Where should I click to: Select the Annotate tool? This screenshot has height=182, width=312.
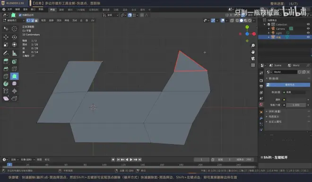pos(6,53)
